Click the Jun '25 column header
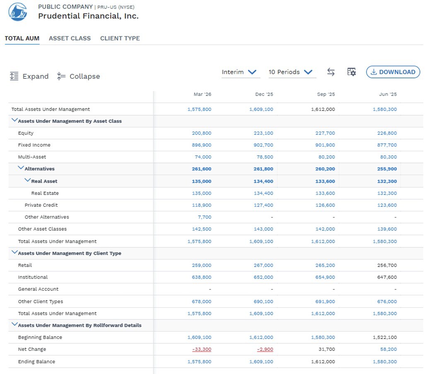Screen dimensions: 427x374 388,94
